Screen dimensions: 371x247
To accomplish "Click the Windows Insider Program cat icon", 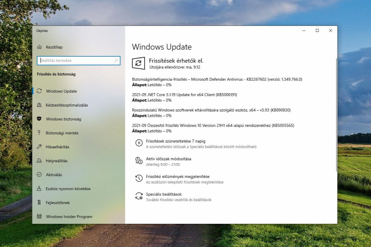I will click(x=39, y=216).
